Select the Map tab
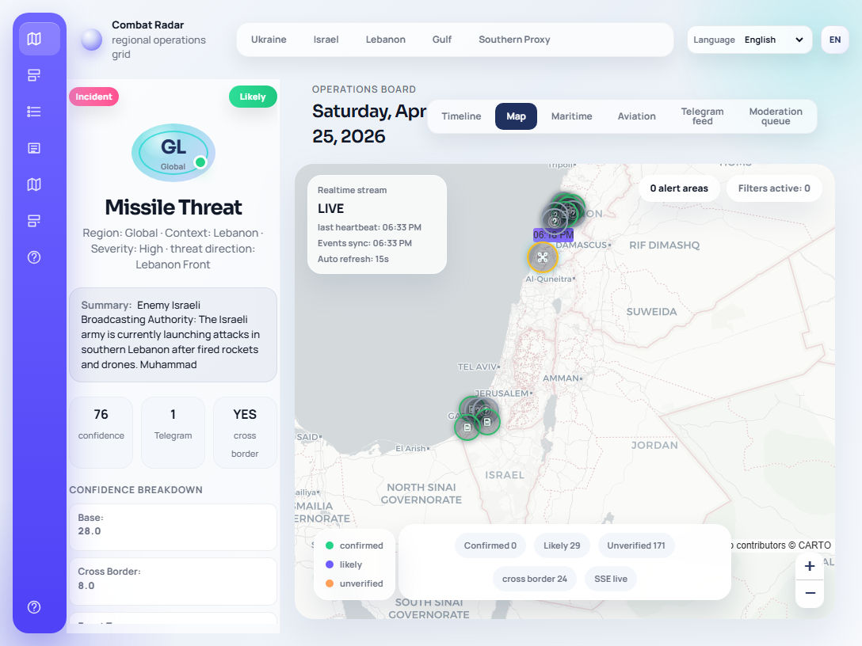Screen dimensions: 862x646 (516, 116)
